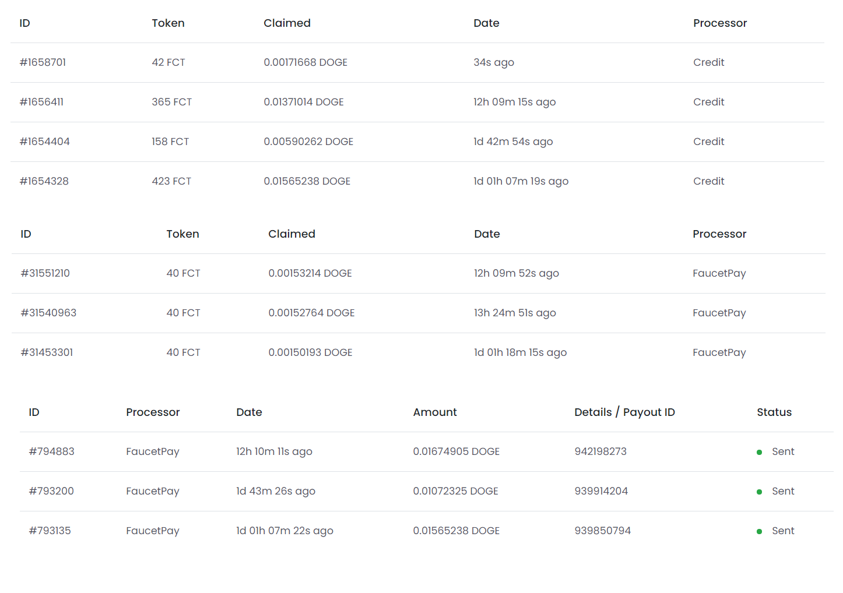
Task: Click payout ID 939914204
Action: (x=601, y=491)
